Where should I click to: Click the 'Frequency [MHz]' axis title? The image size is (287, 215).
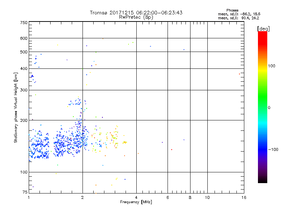[136, 202]
